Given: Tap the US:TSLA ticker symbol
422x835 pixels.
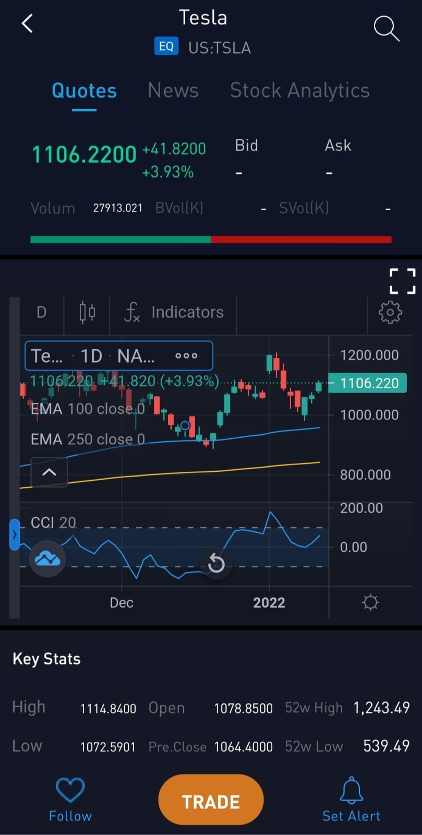Looking at the screenshot, I should point(220,47).
